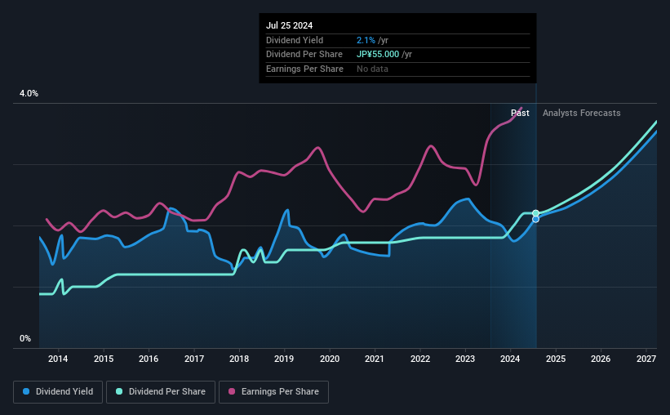Image resolution: width=670 pixels, height=415 pixels.
Task: Click 'Dividend Yield' row label in tooltip
Action: (295, 40)
